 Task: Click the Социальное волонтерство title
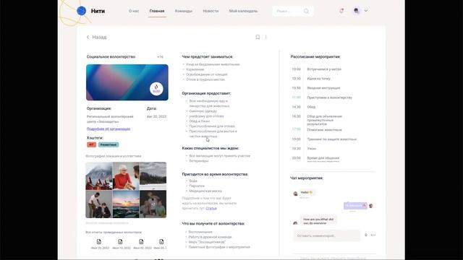(111, 56)
